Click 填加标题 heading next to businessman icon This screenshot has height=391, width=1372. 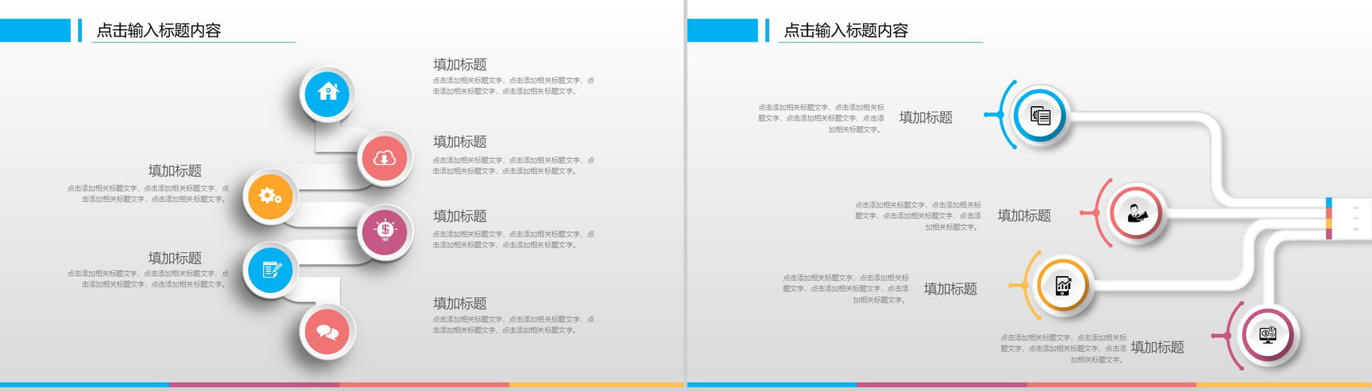[1024, 215]
